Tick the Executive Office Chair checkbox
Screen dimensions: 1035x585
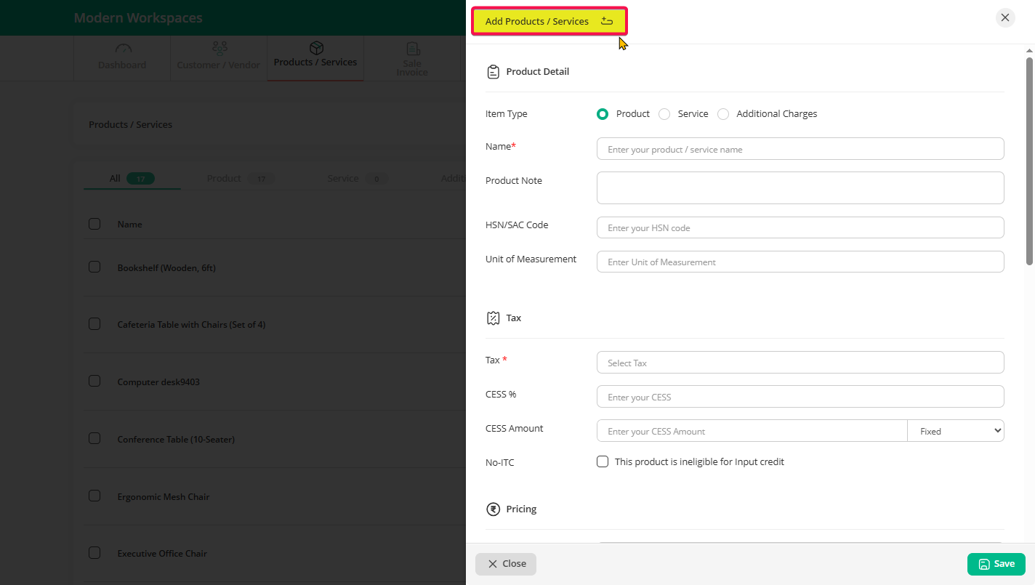(94, 553)
